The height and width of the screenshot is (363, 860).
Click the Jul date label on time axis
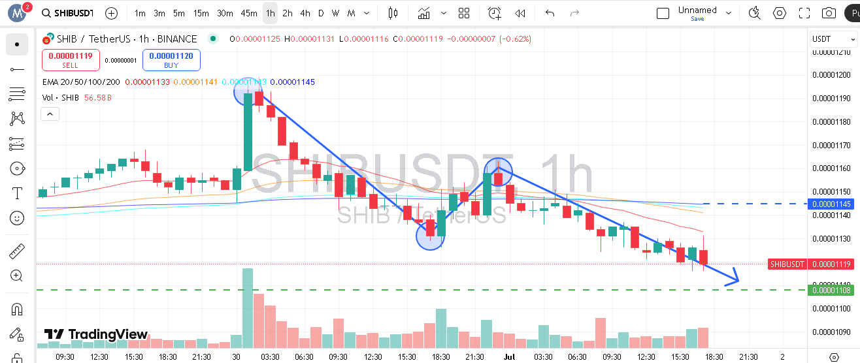tap(509, 357)
